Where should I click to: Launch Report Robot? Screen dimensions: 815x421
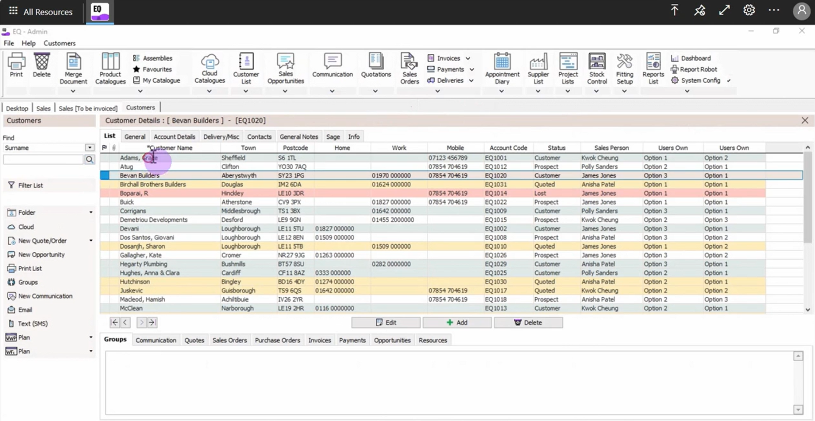694,69
